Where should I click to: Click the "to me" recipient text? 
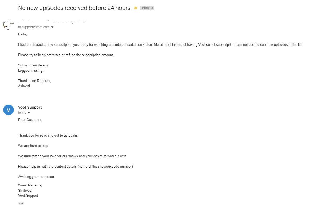[x=22, y=113]
